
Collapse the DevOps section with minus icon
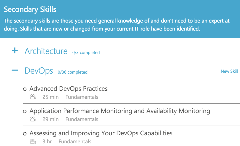pyautogui.click(x=15, y=70)
